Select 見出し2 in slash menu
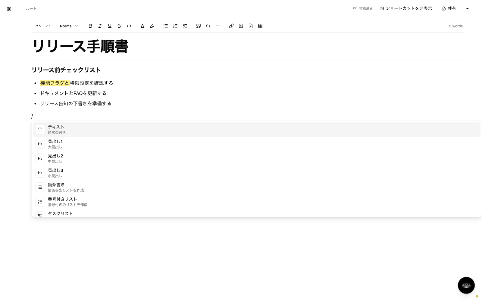 (256, 158)
